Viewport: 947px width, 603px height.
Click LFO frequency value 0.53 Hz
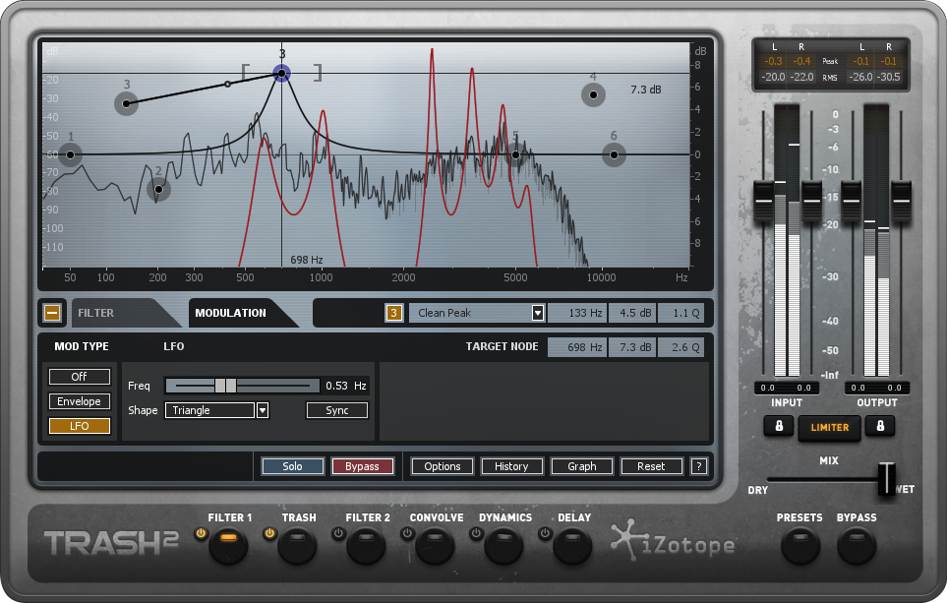coord(345,386)
